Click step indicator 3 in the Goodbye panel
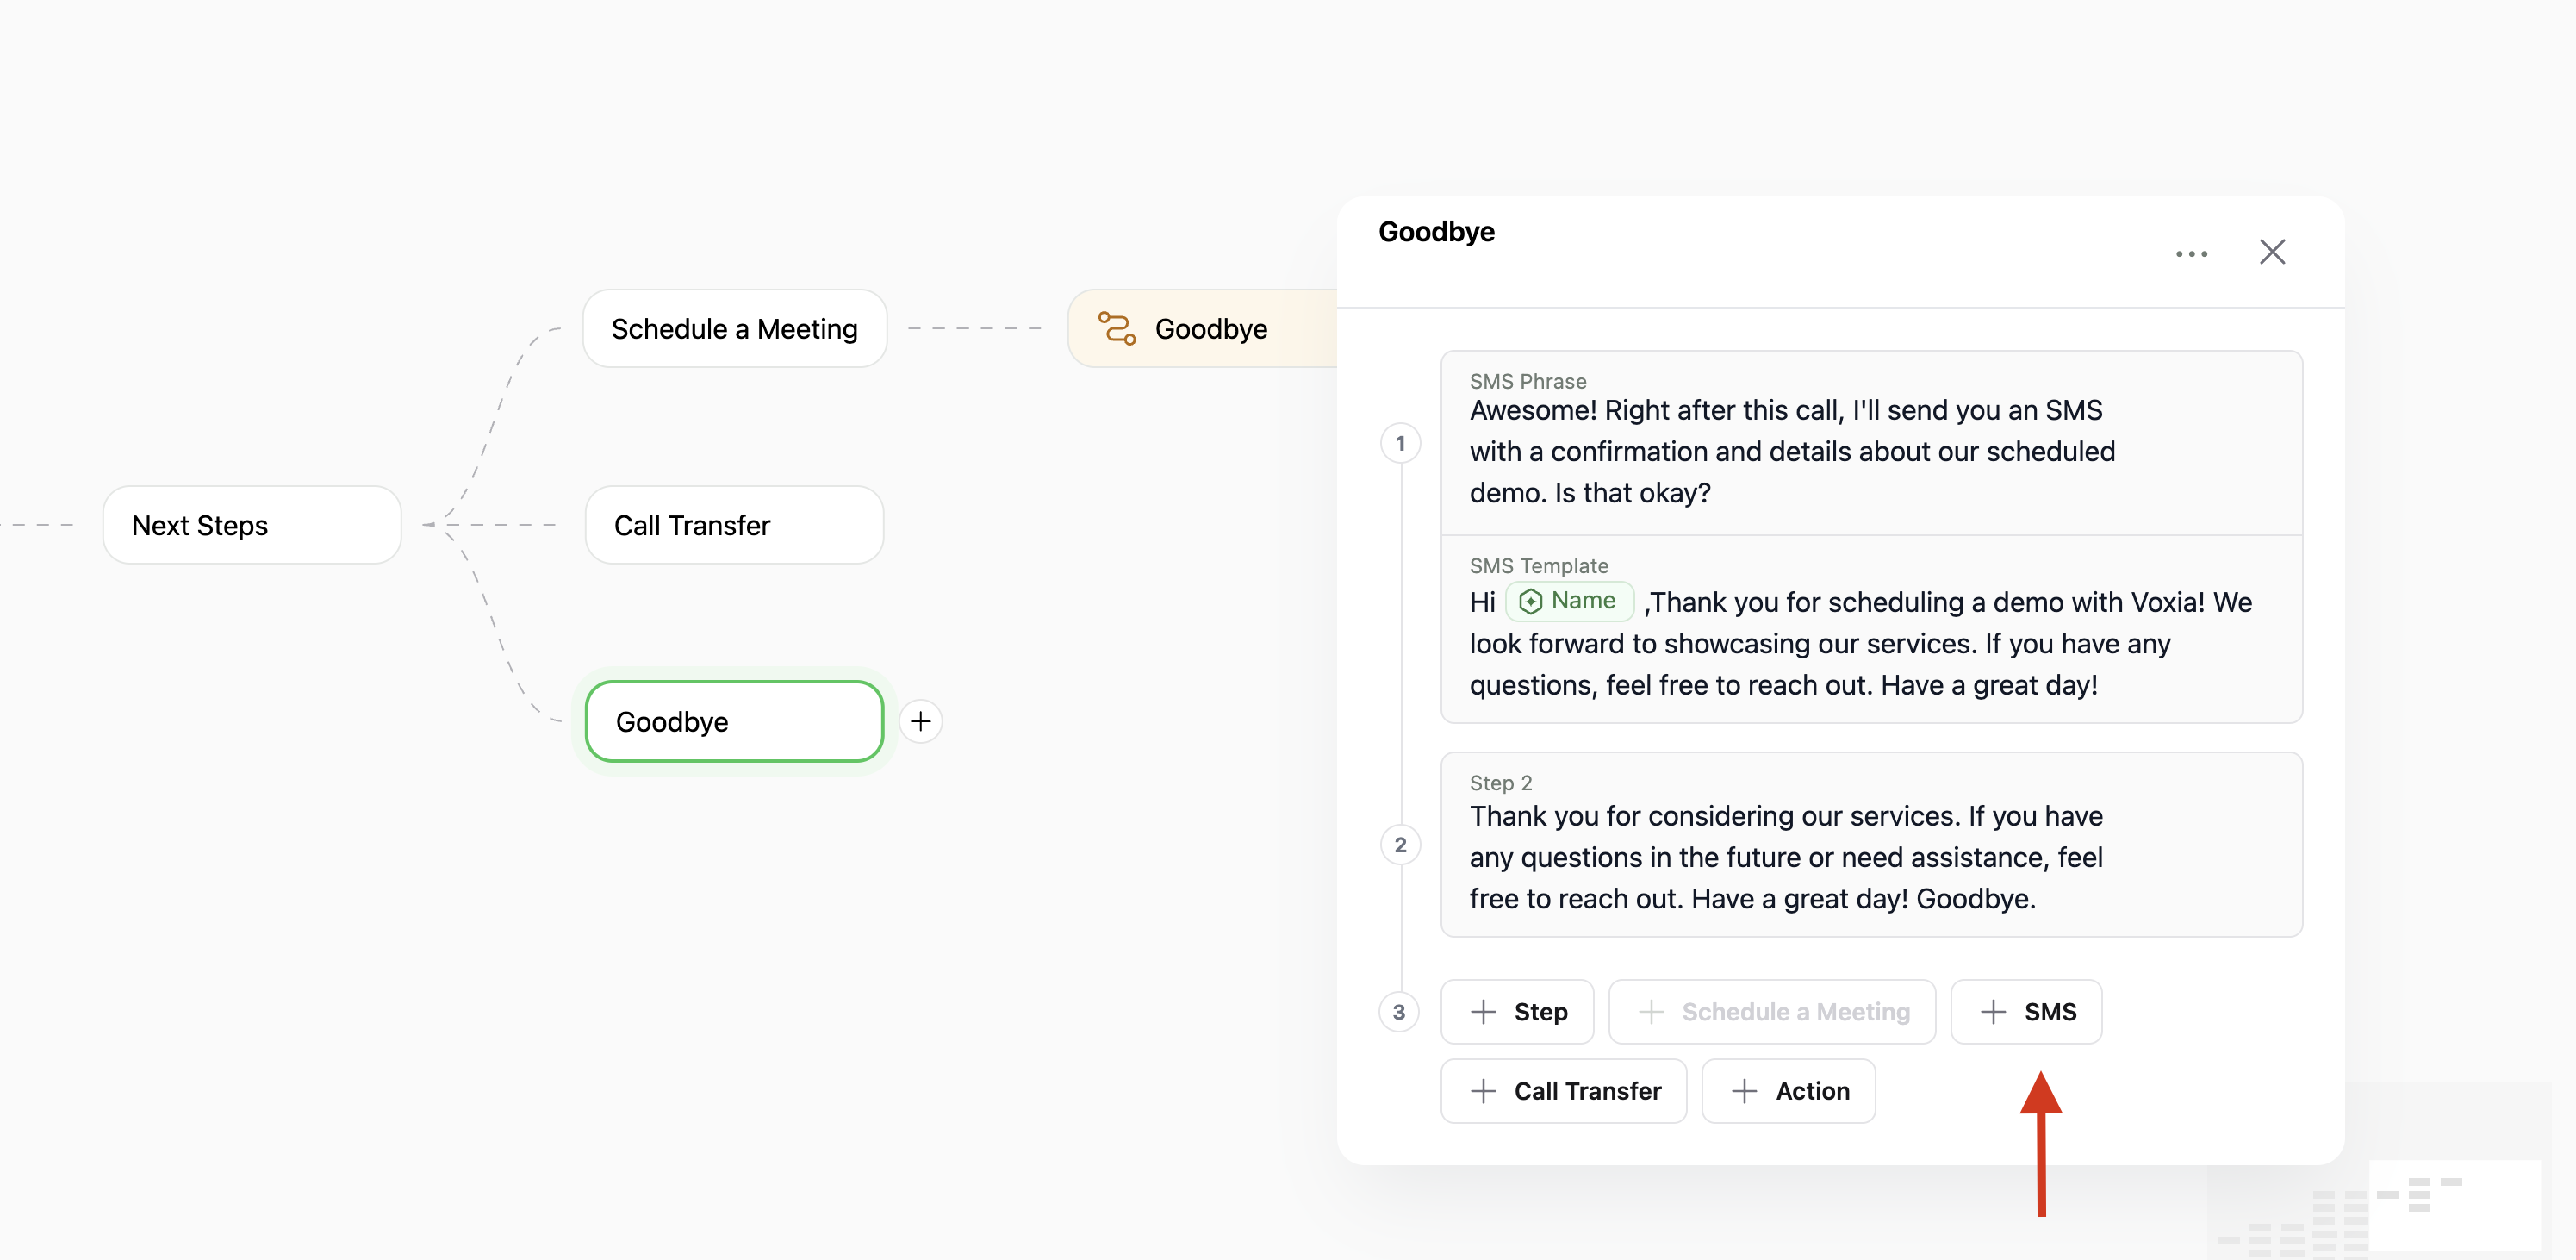Screen dimensions: 2576x1260 coord(1398,1012)
